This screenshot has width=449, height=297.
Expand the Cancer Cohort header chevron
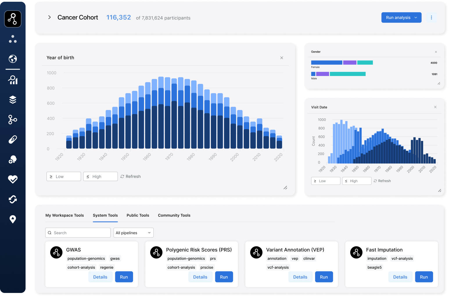[x=49, y=17]
